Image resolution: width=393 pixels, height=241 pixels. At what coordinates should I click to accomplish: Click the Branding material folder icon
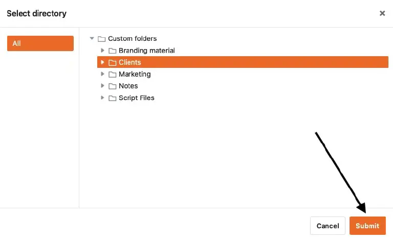pos(112,51)
